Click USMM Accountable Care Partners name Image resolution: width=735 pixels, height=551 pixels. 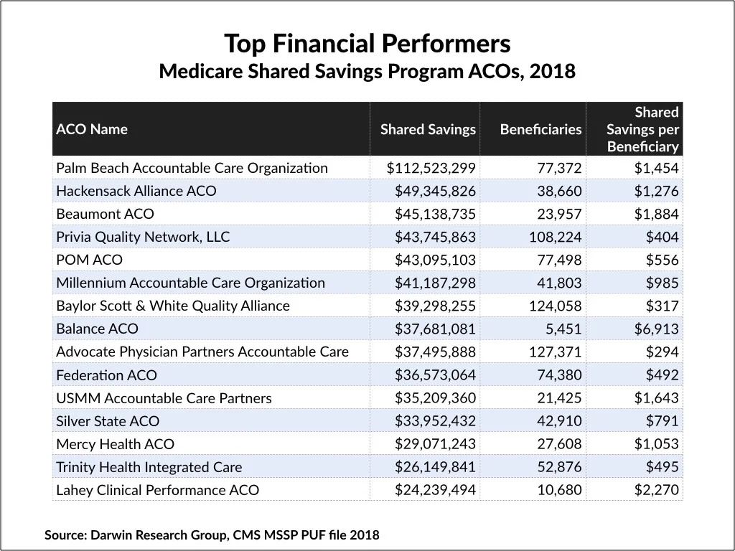(x=164, y=398)
